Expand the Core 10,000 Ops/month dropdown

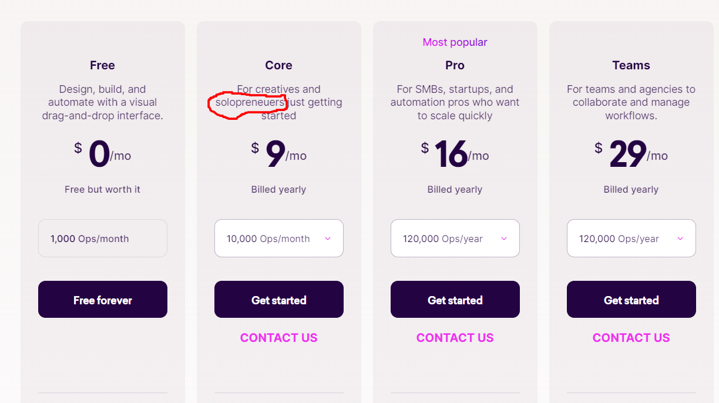pyautogui.click(x=279, y=239)
